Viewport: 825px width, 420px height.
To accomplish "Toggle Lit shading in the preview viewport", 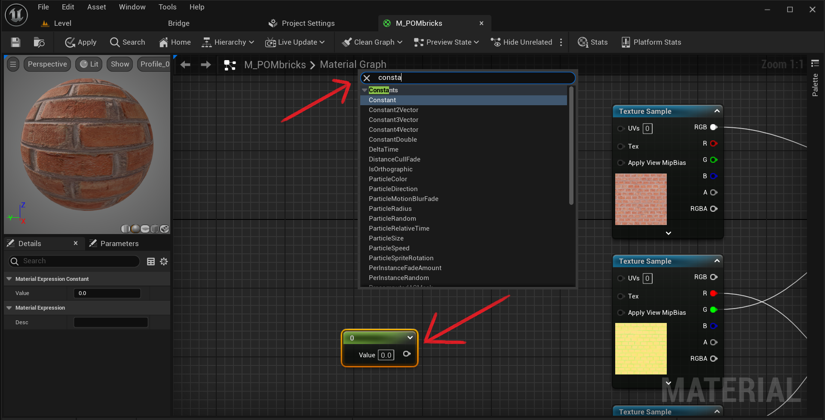I will pos(88,64).
